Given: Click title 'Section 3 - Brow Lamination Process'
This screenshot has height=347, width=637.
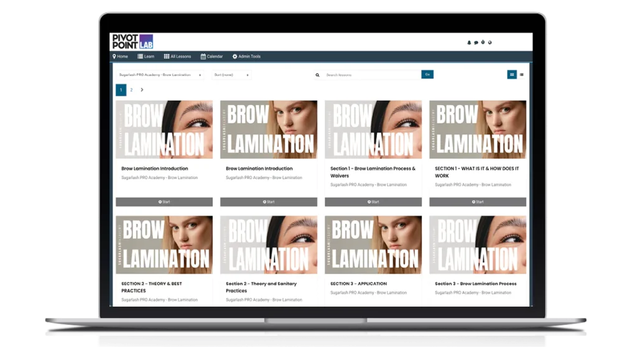Looking at the screenshot, I should click(x=476, y=284).
